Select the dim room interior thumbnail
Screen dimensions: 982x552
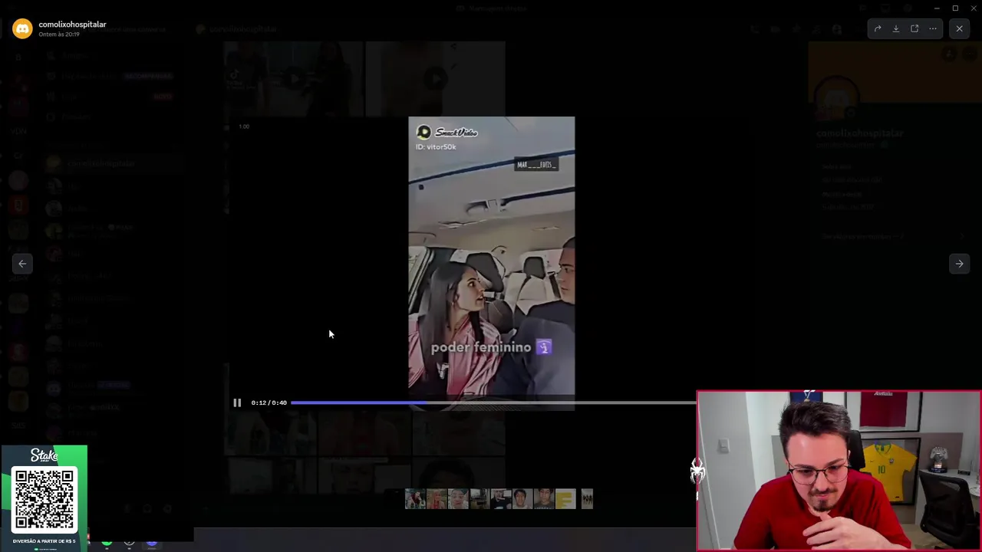(x=480, y=499)
